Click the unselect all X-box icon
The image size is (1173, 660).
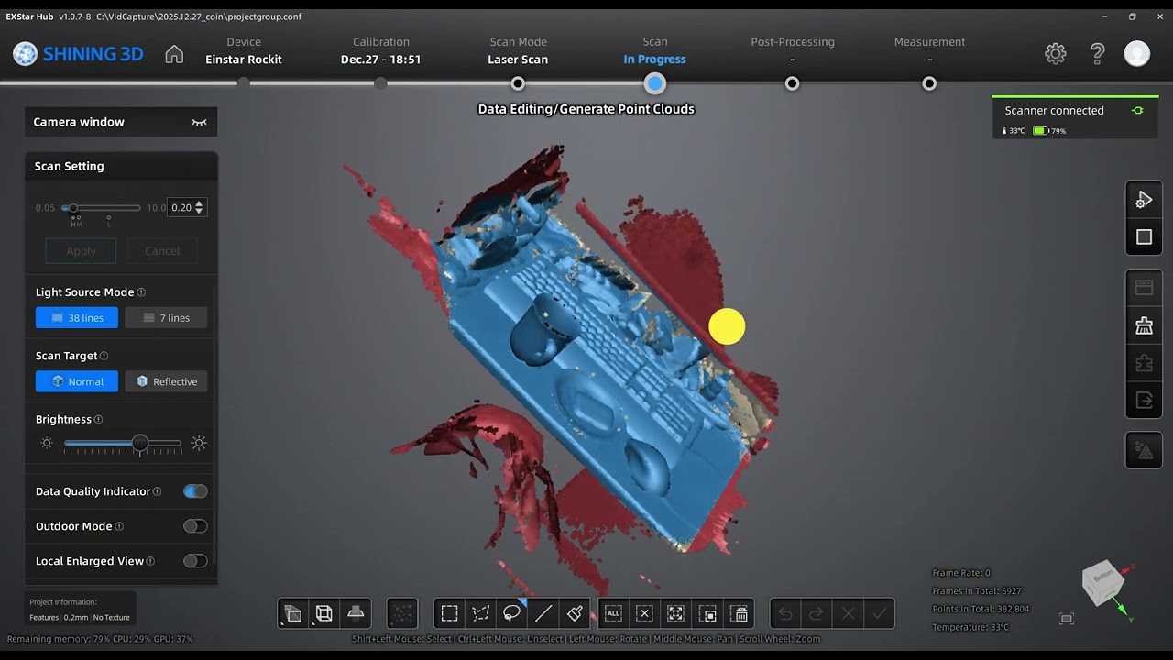click(644, 613)
